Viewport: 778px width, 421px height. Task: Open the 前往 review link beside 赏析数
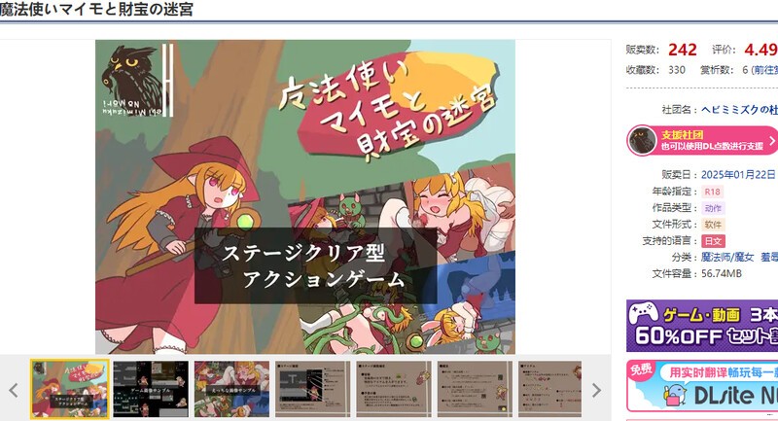[767, 69]
